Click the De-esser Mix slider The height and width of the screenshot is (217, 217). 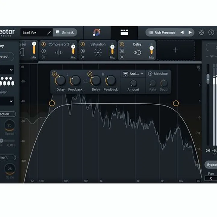pyautogui.click(x=34, y=48)
